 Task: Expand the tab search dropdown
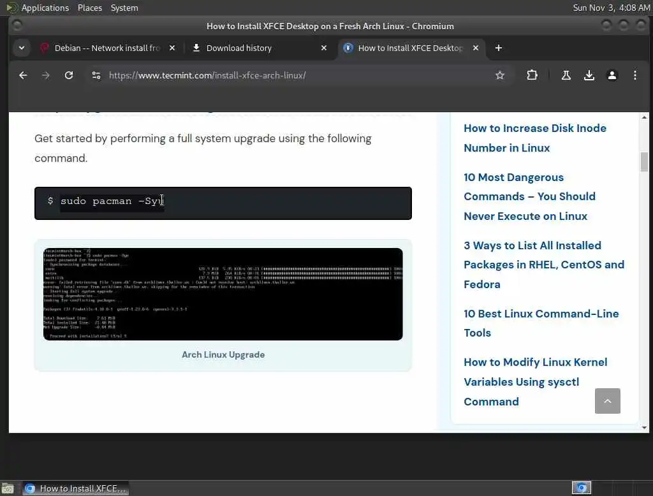click(x=22, y=48)
